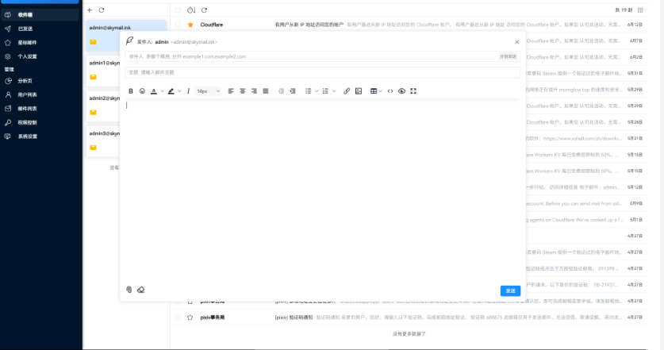
Task: Refresh the account list
Action: coord(102,10)
